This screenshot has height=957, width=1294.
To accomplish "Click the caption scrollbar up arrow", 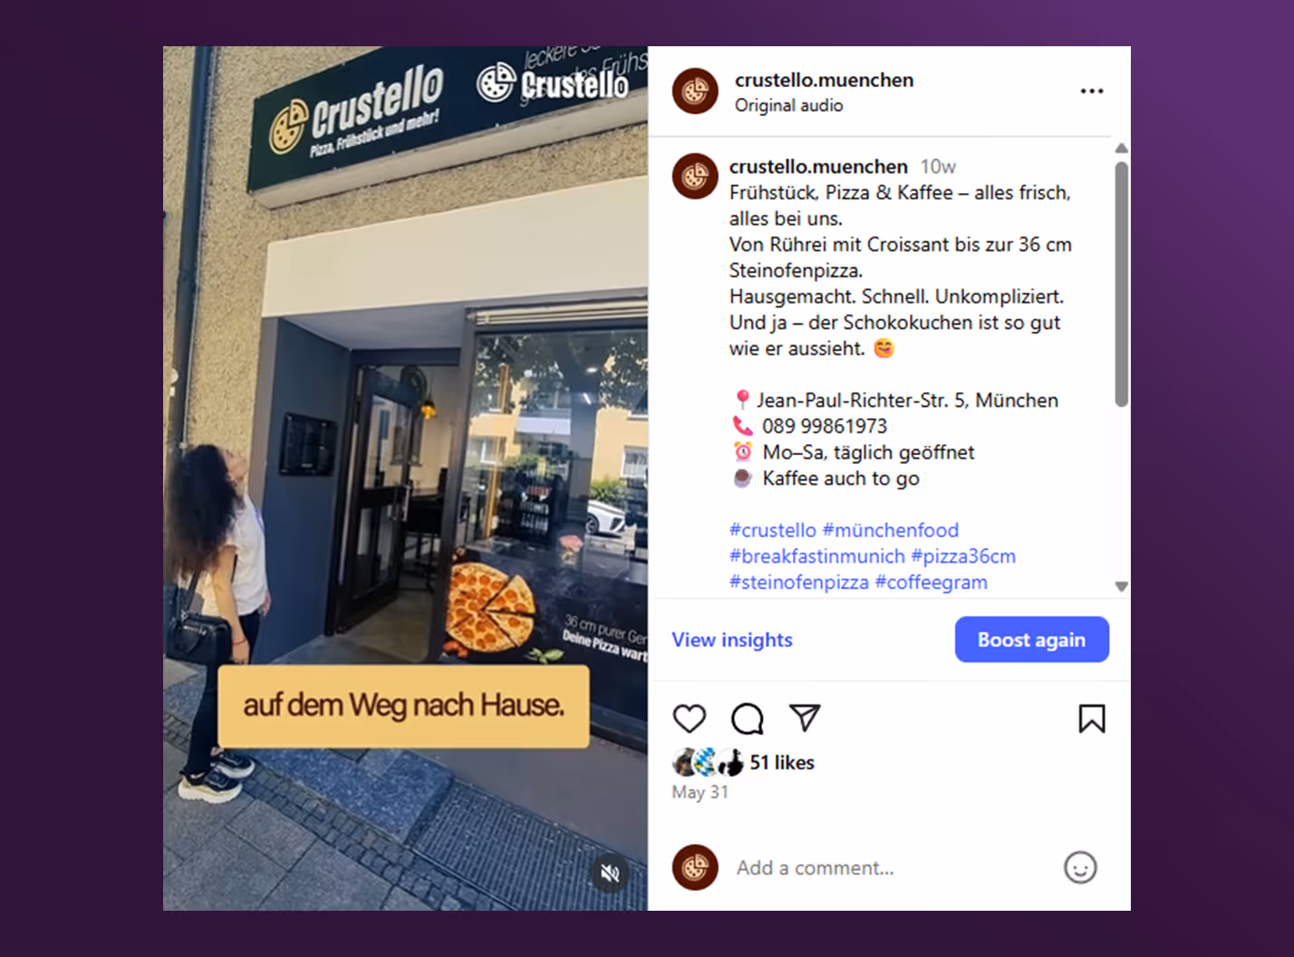I will pyautogui.click(x=1121, y=148).
